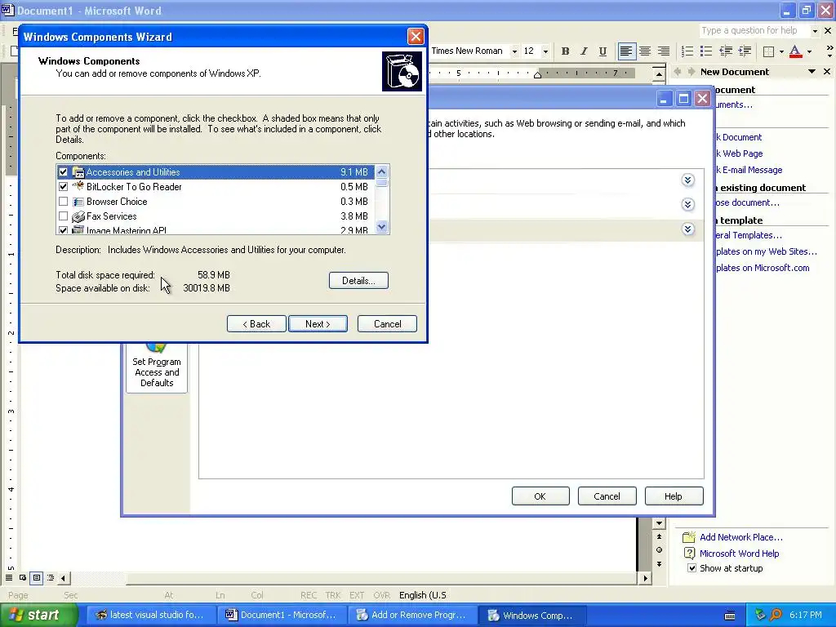Expand the first section chevron in Add or Remove Programs

(x=687, y=180)
